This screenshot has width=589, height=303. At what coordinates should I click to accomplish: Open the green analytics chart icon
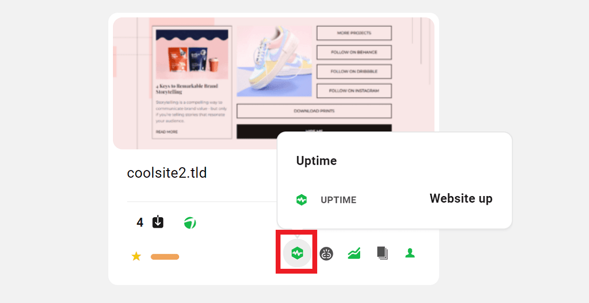(x=354, y=253)
